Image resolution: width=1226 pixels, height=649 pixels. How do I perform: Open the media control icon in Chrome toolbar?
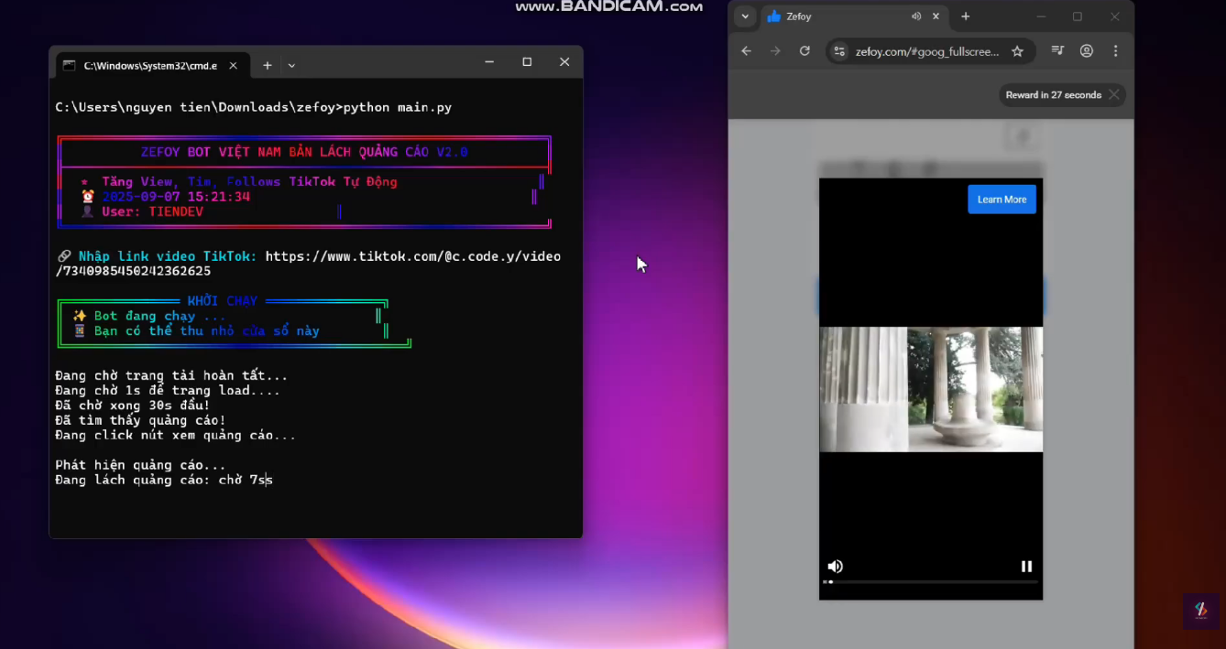1057,51
